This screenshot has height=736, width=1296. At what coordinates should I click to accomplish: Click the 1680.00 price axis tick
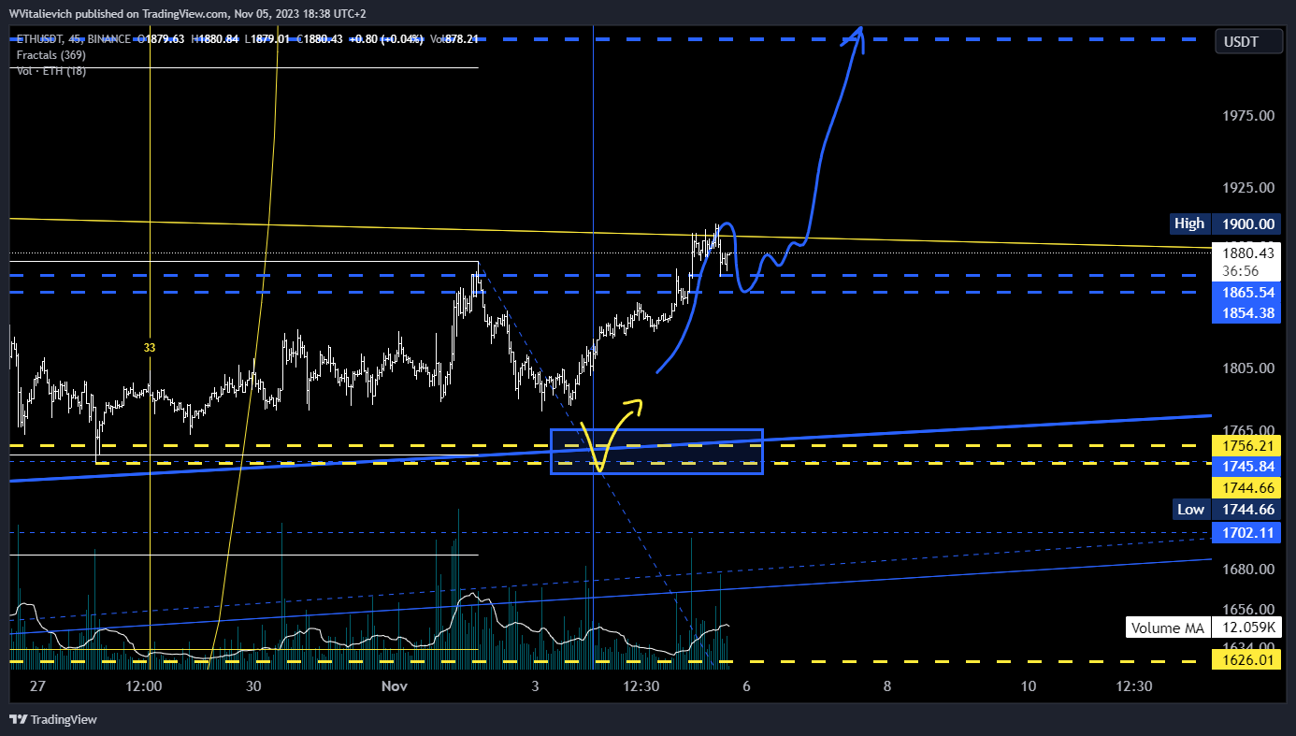[x=1247, y=569]
